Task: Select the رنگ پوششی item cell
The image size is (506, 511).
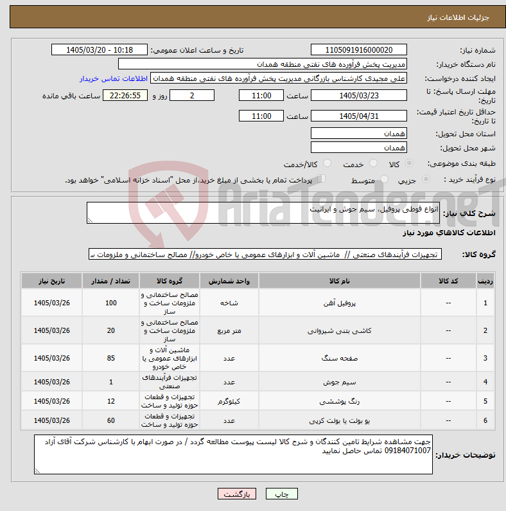Action: coord(339,401)
